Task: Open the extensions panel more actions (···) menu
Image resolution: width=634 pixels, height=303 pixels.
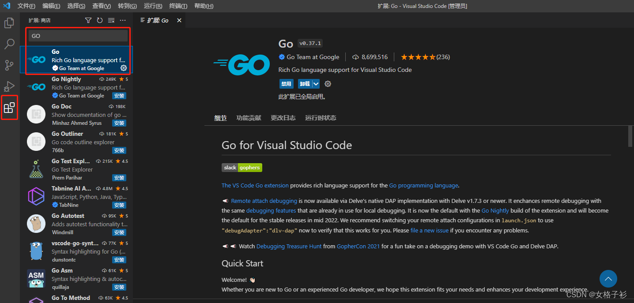Action: [123, 20]
